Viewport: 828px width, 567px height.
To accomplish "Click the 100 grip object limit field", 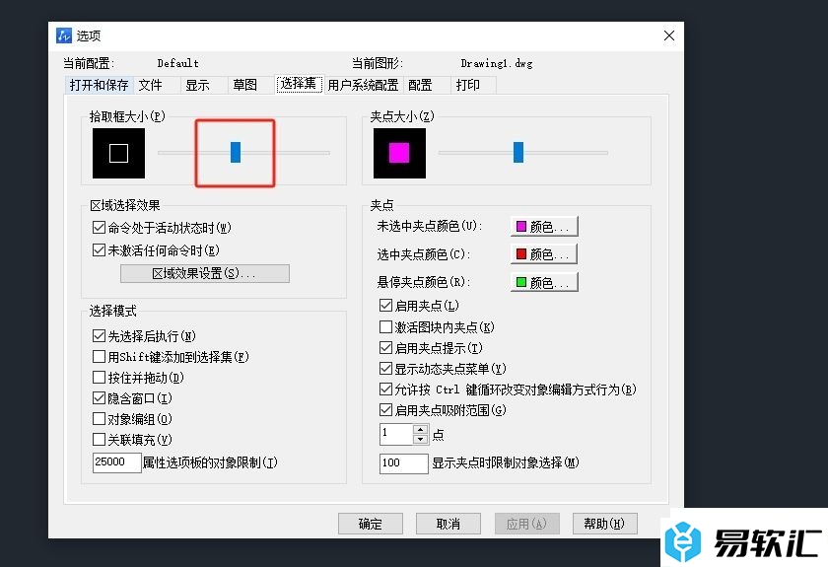I will click(403, 463).
